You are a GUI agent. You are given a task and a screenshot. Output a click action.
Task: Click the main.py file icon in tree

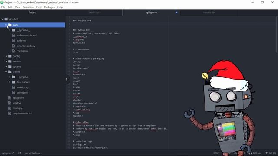(10, 108)
